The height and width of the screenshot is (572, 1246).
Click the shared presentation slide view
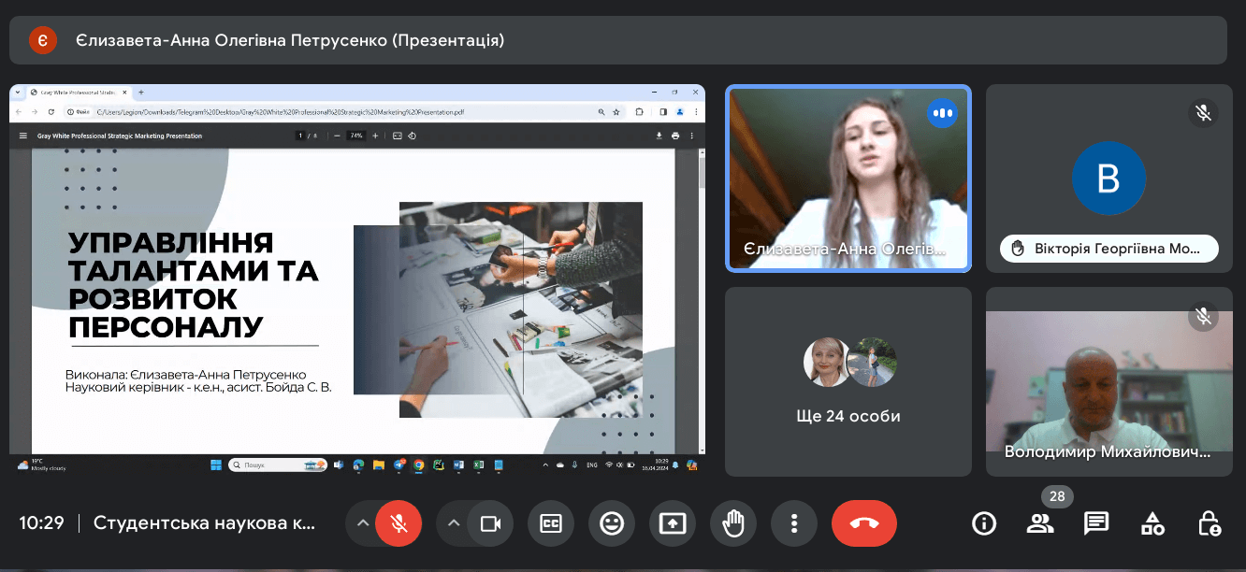[355, 299]
